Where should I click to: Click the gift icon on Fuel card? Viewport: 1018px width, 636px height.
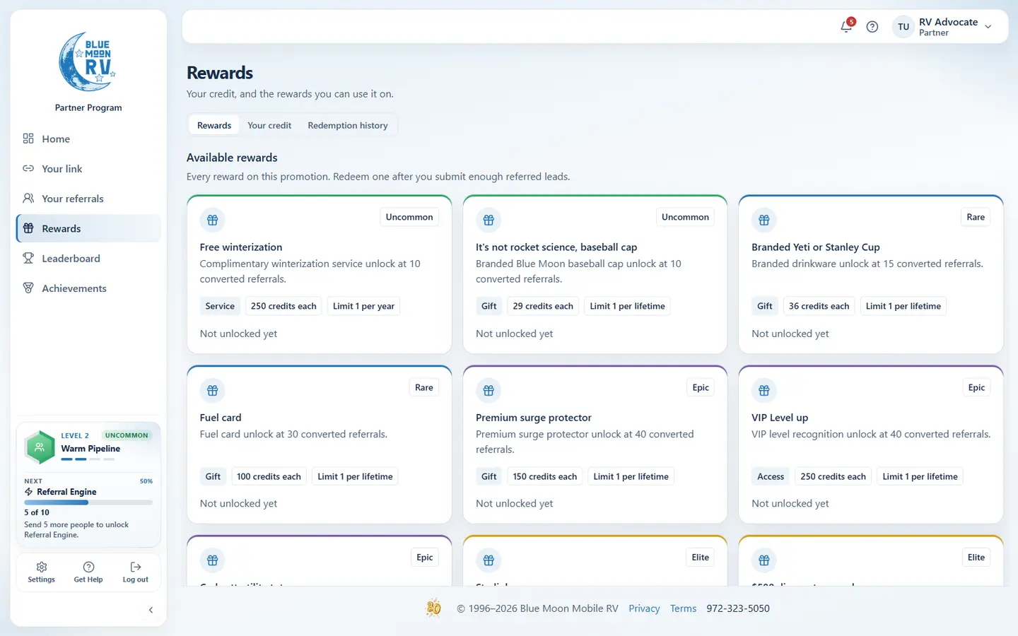(x=213, y=390)
